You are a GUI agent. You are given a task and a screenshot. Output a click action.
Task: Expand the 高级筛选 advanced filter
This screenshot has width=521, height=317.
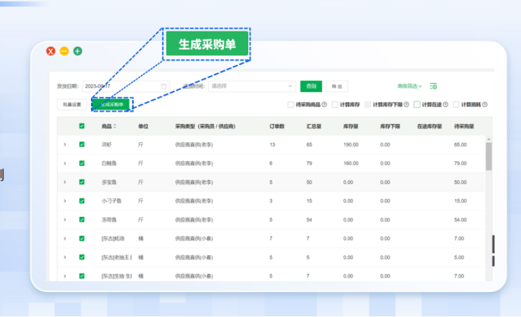coord(409,86)
